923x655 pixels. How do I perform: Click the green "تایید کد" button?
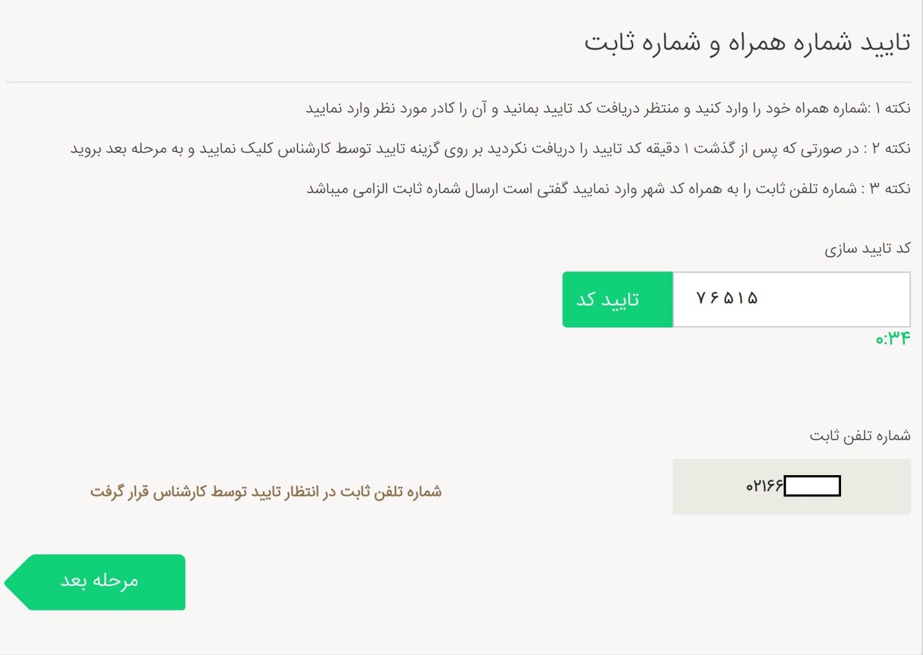click(617, 300)
